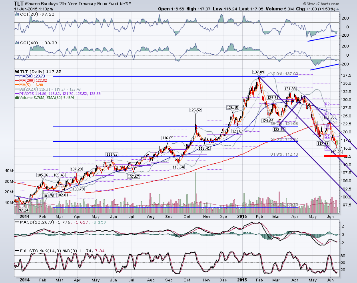Click the CCI(20) -97.22 indicator label

click(x=37, y=14)
